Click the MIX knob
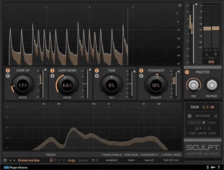224x170 pixels. click(193, 85)
